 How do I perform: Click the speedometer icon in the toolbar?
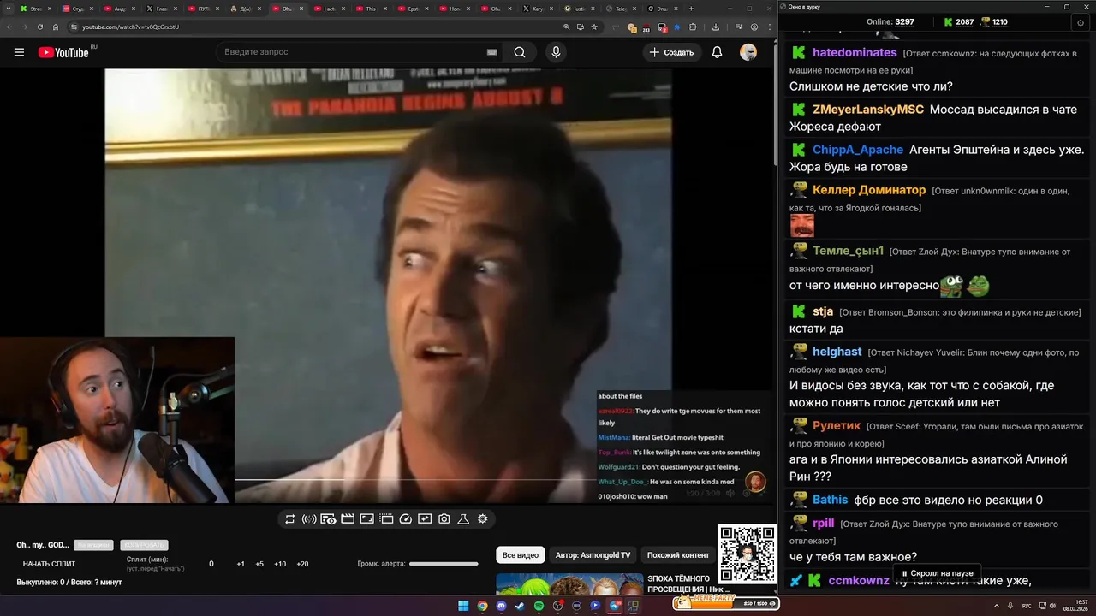(x=406, y=519)
